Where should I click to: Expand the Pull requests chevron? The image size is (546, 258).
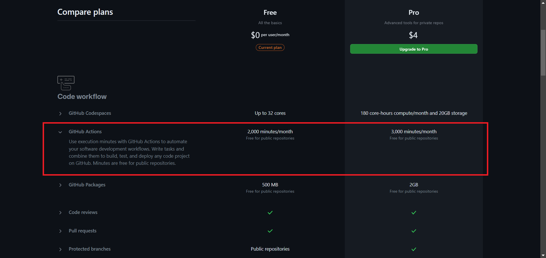click(60, 231)
